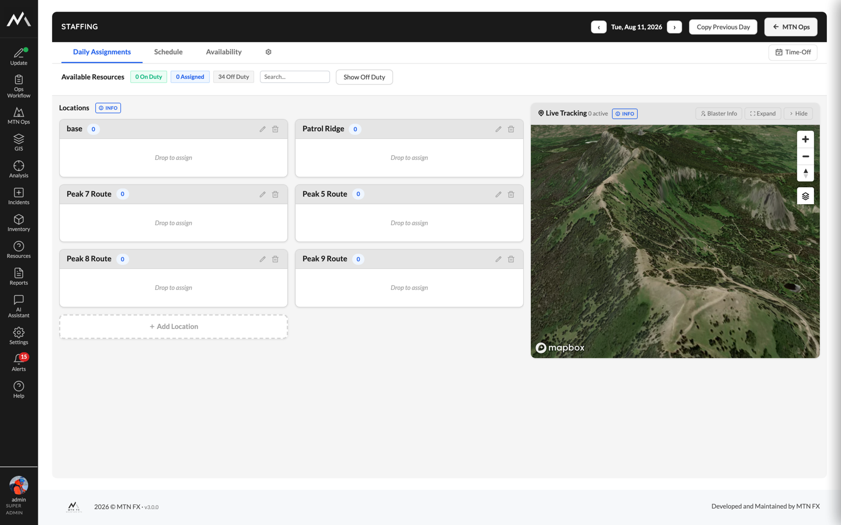Click Copy Previous Day
Image resolution: width=841 pixels, height=525 pixels.
[x=723, y=27]
